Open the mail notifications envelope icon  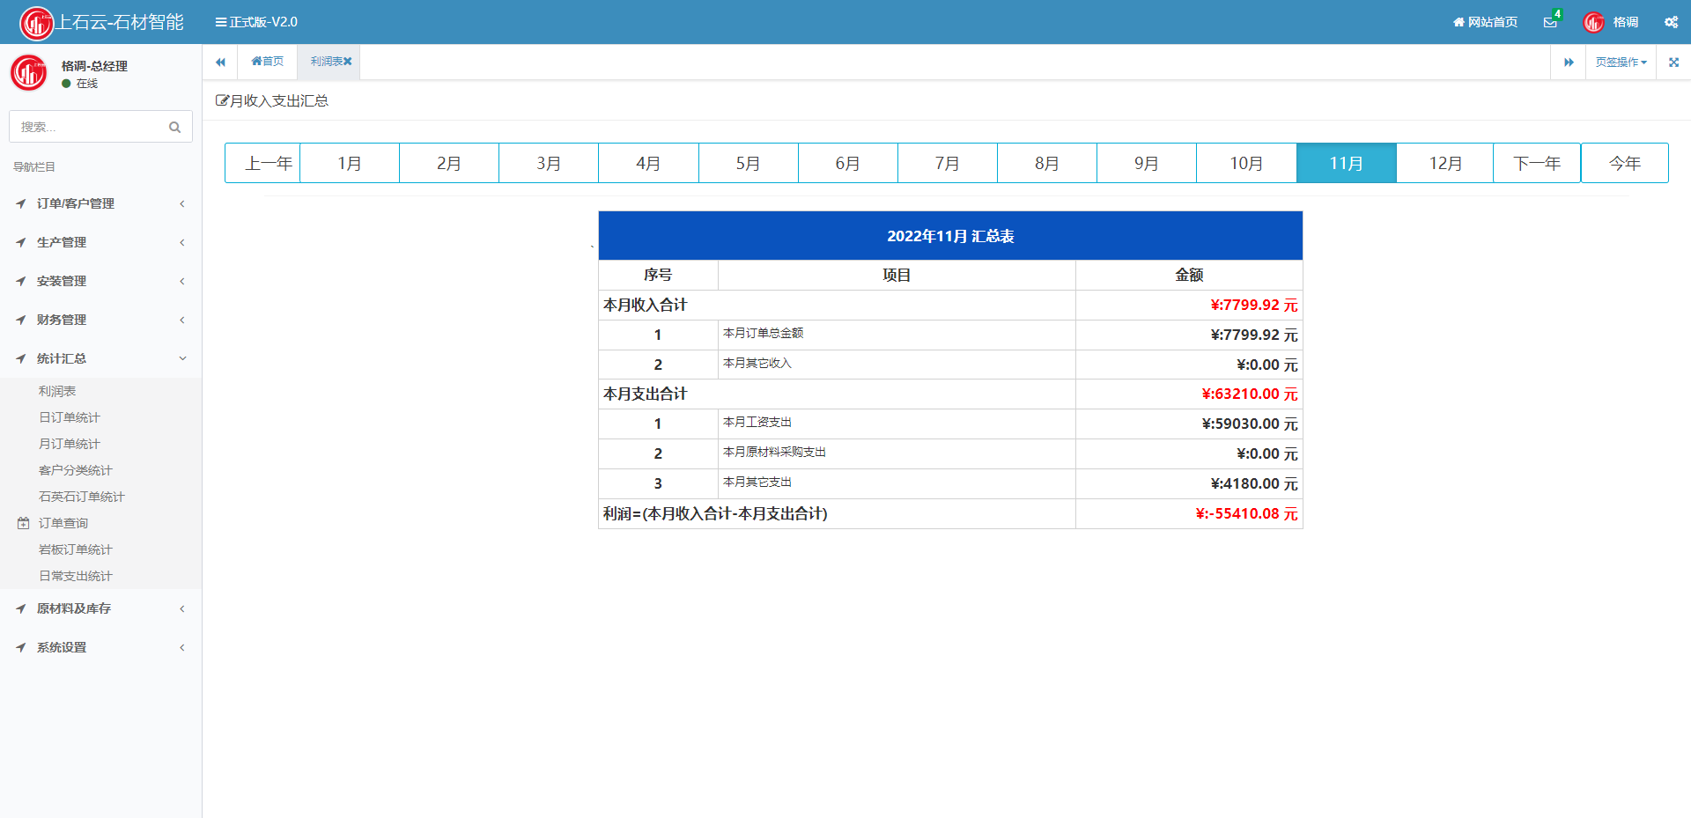pyautogui.click(x=1550, y=22)
